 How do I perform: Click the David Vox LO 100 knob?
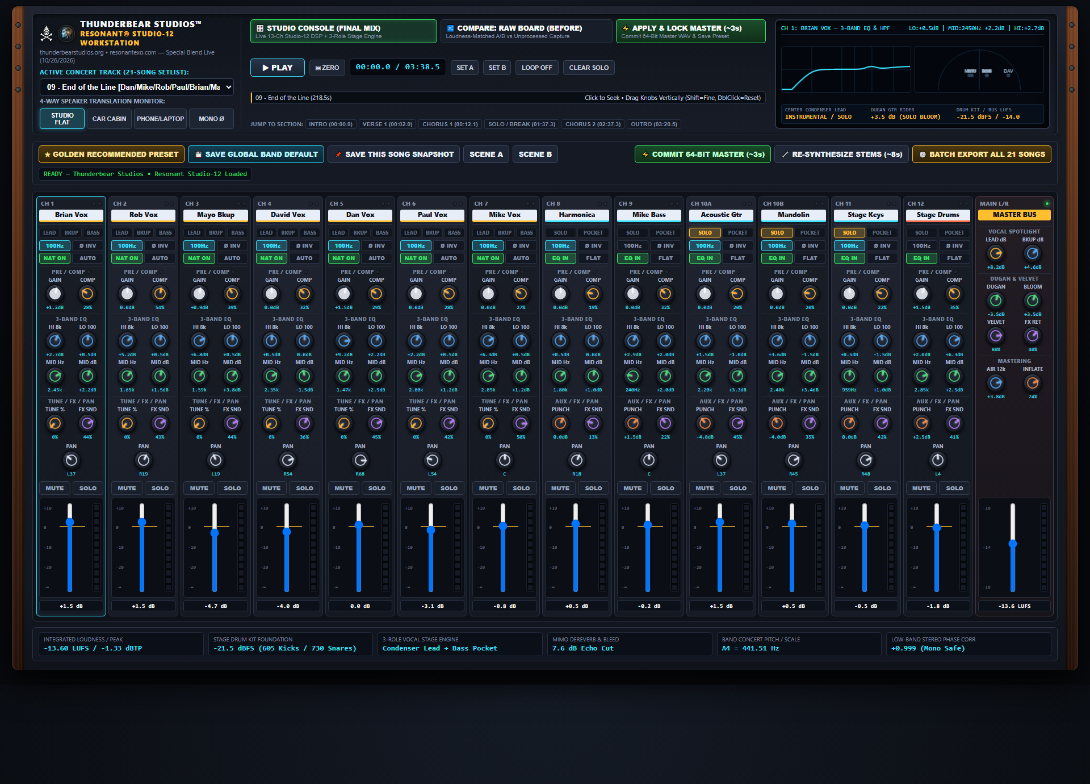(304, 341)
